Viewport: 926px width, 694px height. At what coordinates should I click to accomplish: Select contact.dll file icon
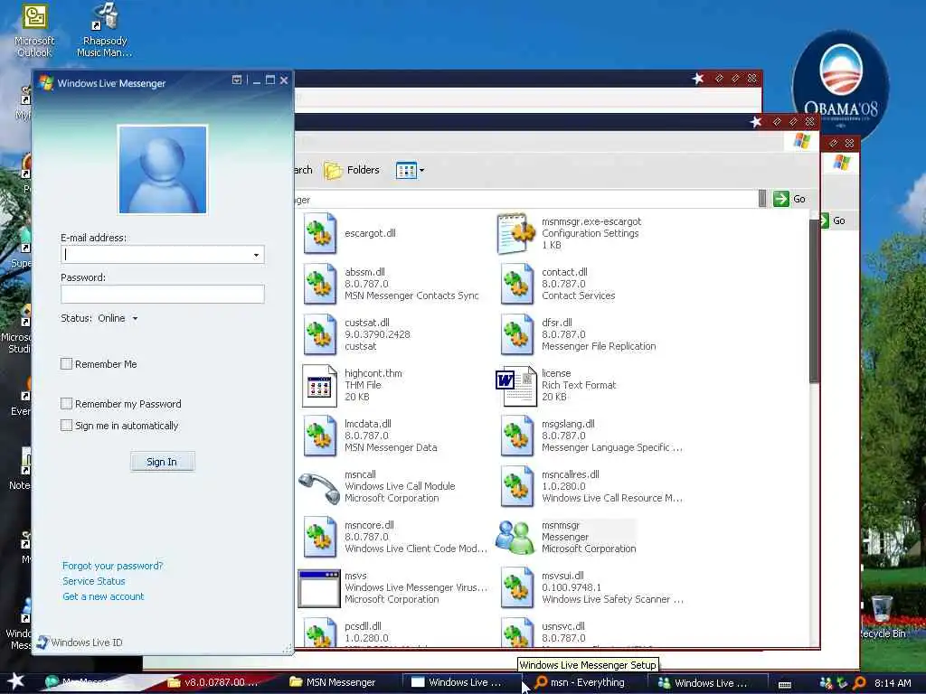pyautogui.click(x=516, y=284)
